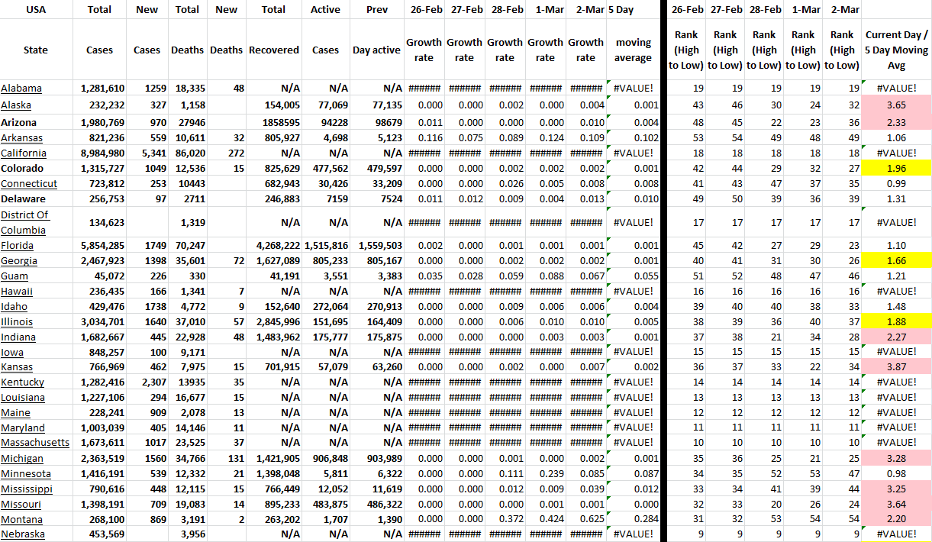Follow the Florida state link
Image resolution: width=932 pixels, height=542 pixels.
point(18,246)
